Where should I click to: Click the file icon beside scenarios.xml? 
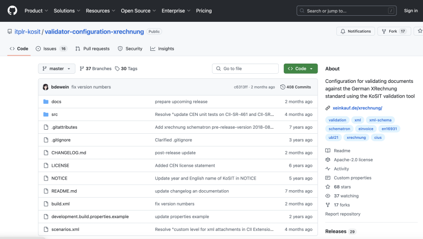pyautogui.click(x=46, y=229)
